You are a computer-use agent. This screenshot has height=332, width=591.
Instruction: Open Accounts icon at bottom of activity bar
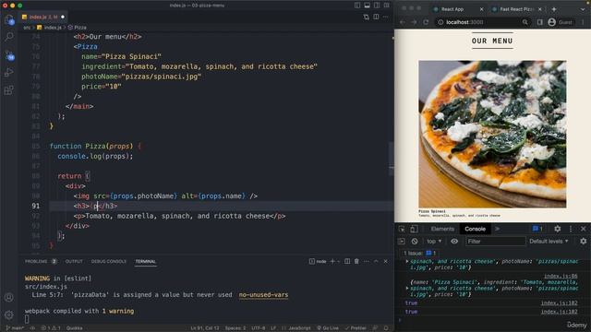[9, 297]
